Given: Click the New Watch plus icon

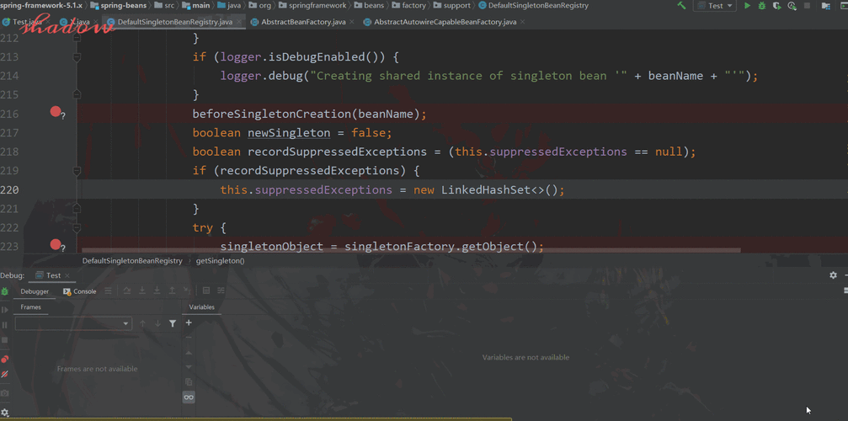Looking at the screenshot, I should [x=189, y=322].
